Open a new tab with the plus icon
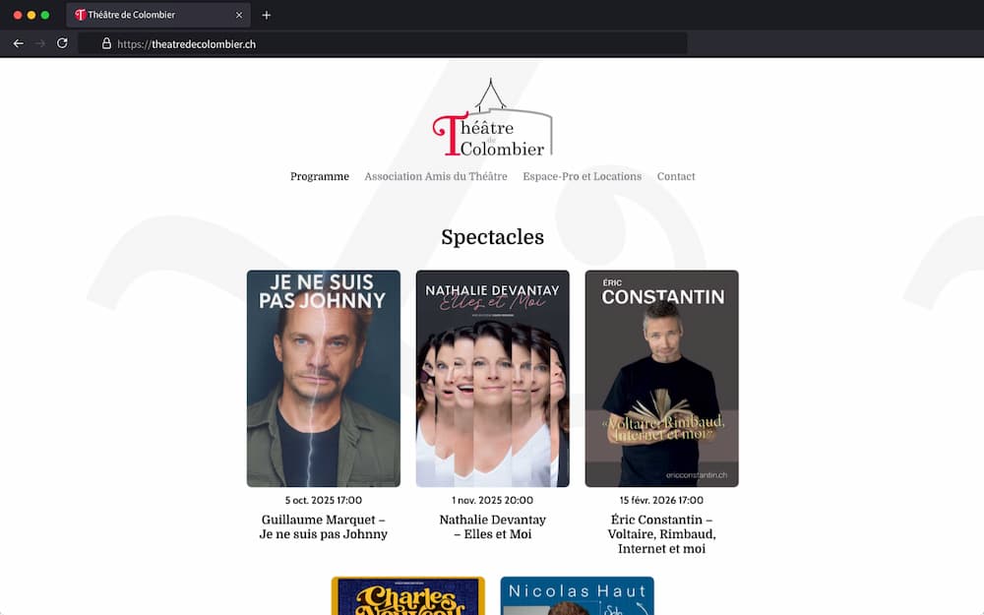 tap(266, 15)
